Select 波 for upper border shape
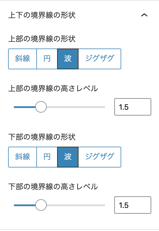Image resolution: width=159 pixels, height=231 pixels. (x=68, y=59)
